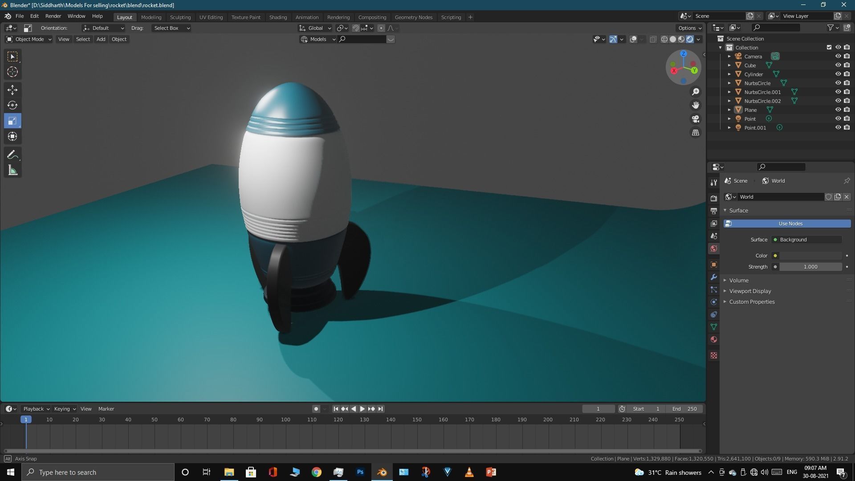This screenshot has height=481, width=855.
Task: Expand the NurbsCircle.001 tree item
Action: click(x=729, y=92)
